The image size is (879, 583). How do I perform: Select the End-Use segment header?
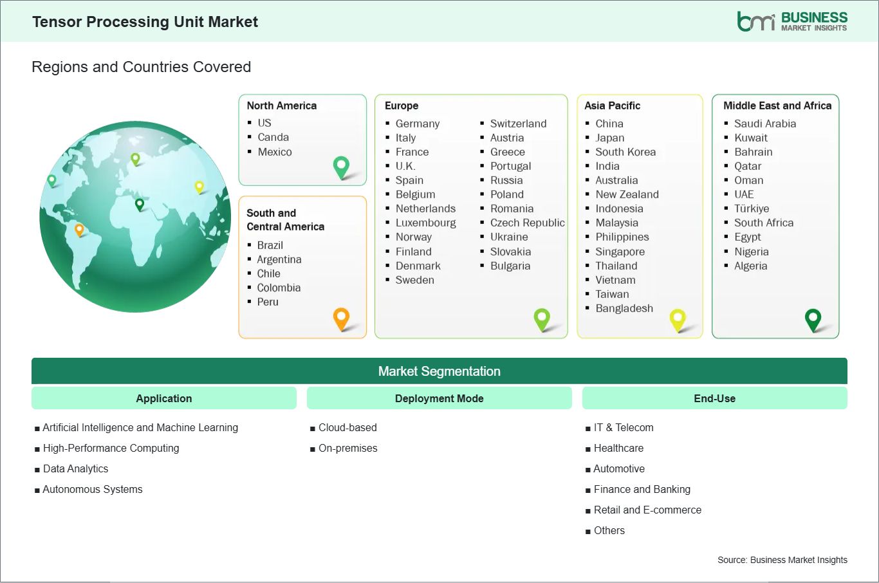tap(715, 398)
